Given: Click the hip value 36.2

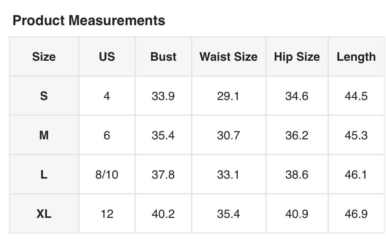Looking at the screenshot, I should tap(297, 135).
